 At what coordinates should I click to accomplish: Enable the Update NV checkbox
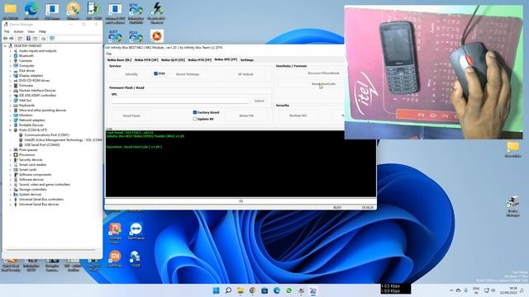[x=195, y=119]
